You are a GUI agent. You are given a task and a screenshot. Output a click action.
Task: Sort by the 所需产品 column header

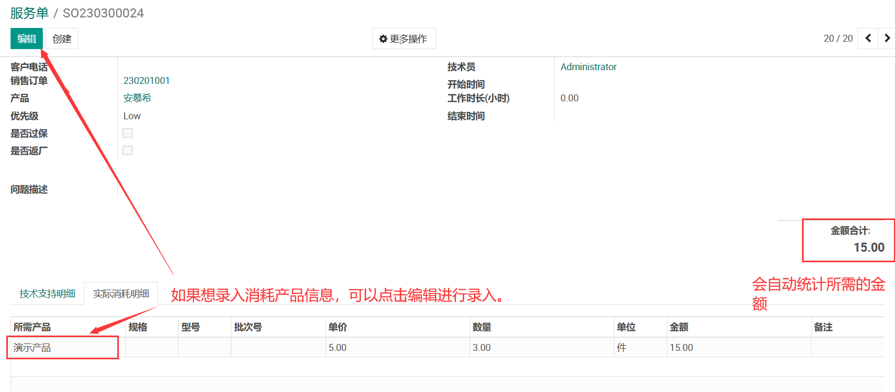coord(32,327)
